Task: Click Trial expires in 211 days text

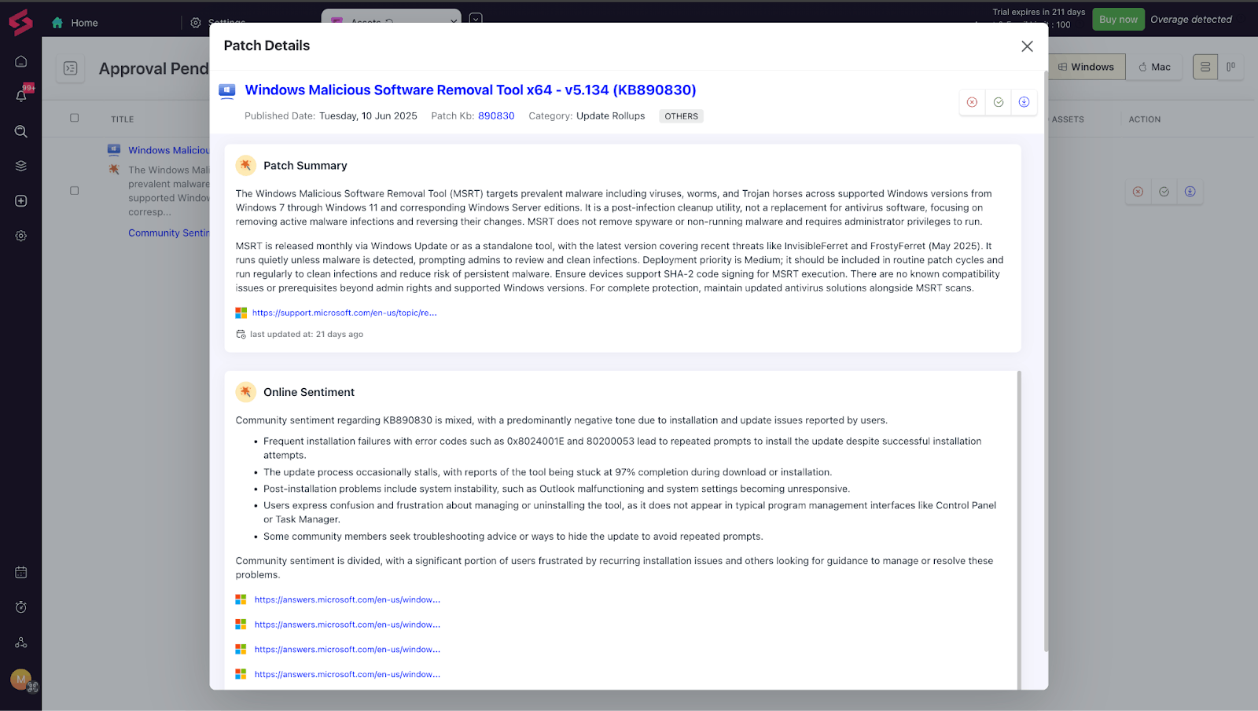Action: point(1039,12)
